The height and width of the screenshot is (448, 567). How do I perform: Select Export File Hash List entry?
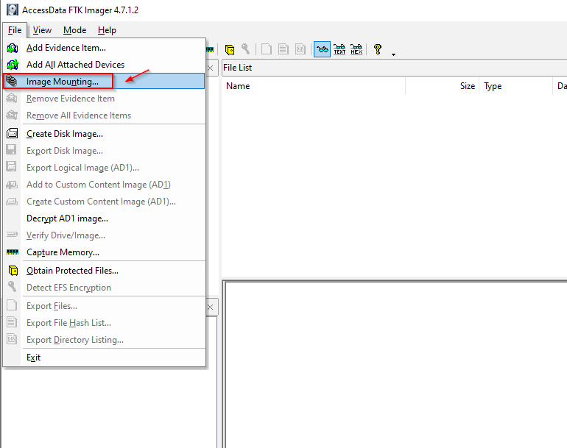pyautogui.click(x=104, y=323)
